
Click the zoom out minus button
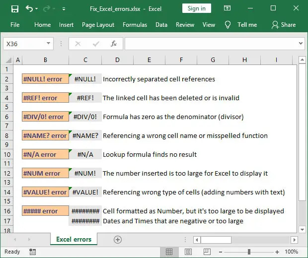point(221,252)
